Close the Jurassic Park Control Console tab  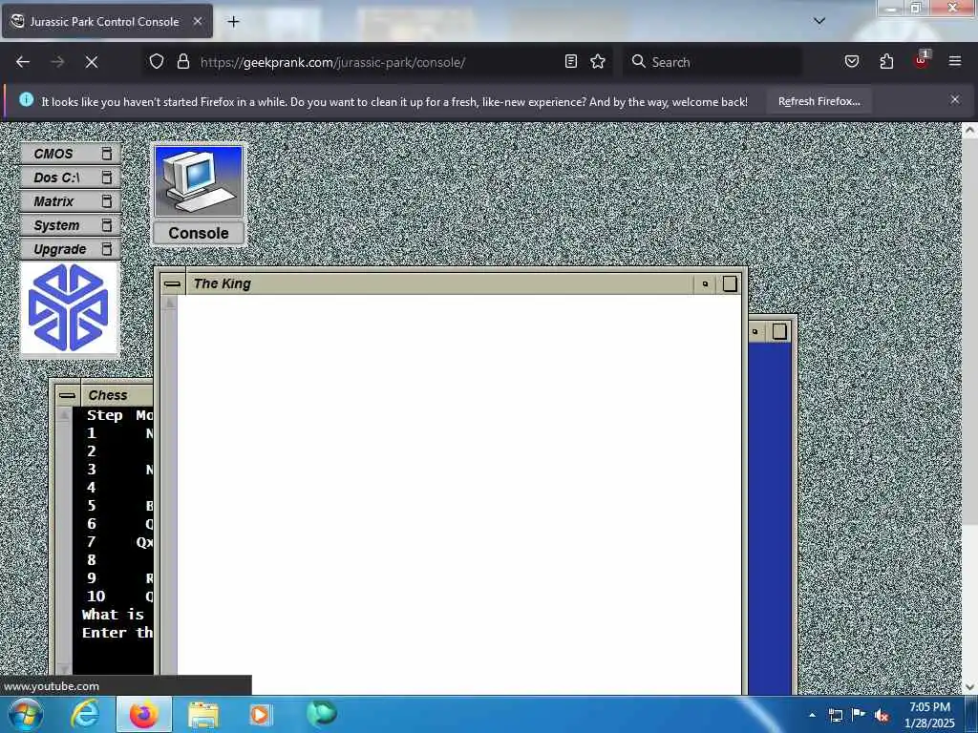(x=197, y=21)
